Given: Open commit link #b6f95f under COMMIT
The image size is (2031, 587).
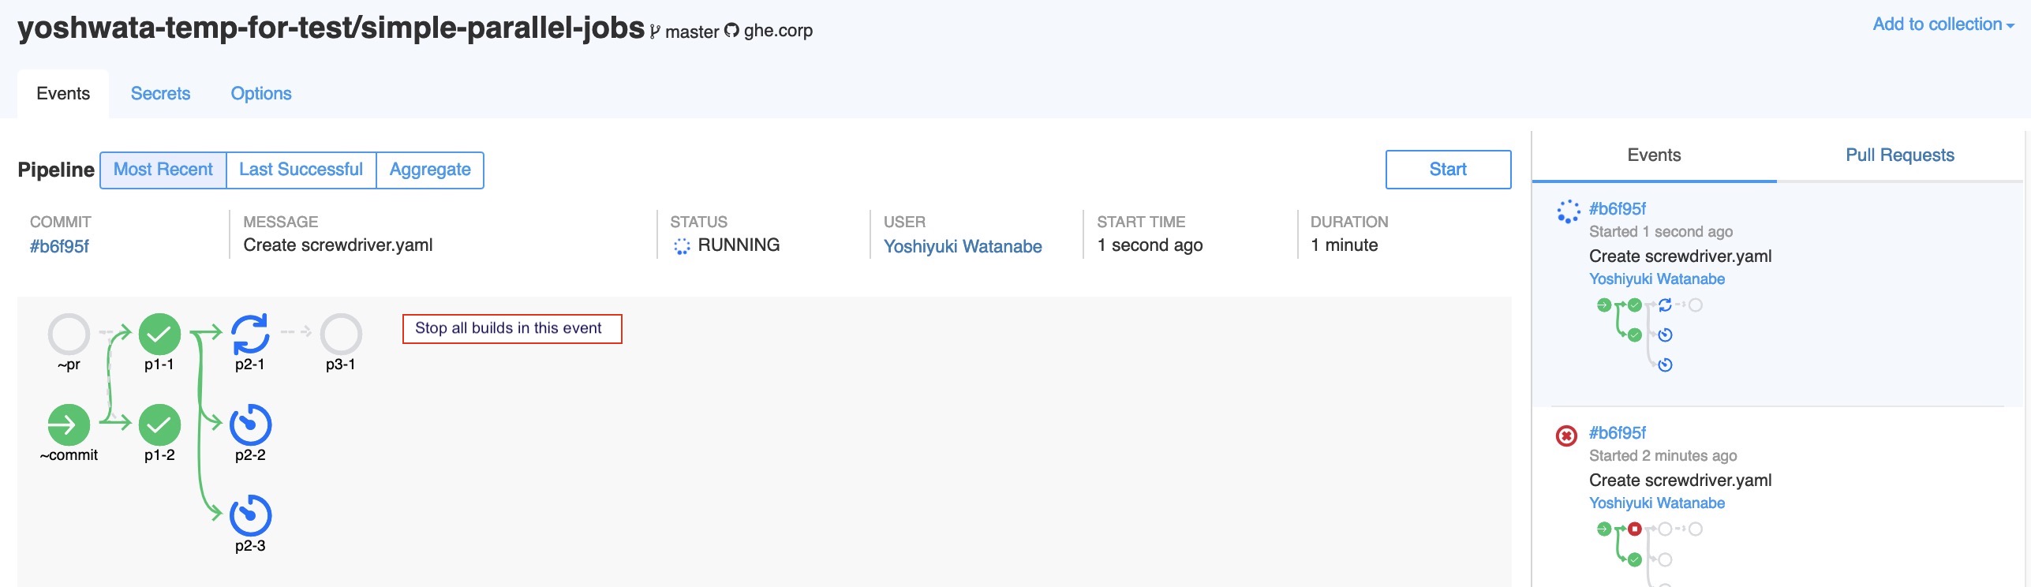Looking at the screenshot, I should click(x=59, y=246).
